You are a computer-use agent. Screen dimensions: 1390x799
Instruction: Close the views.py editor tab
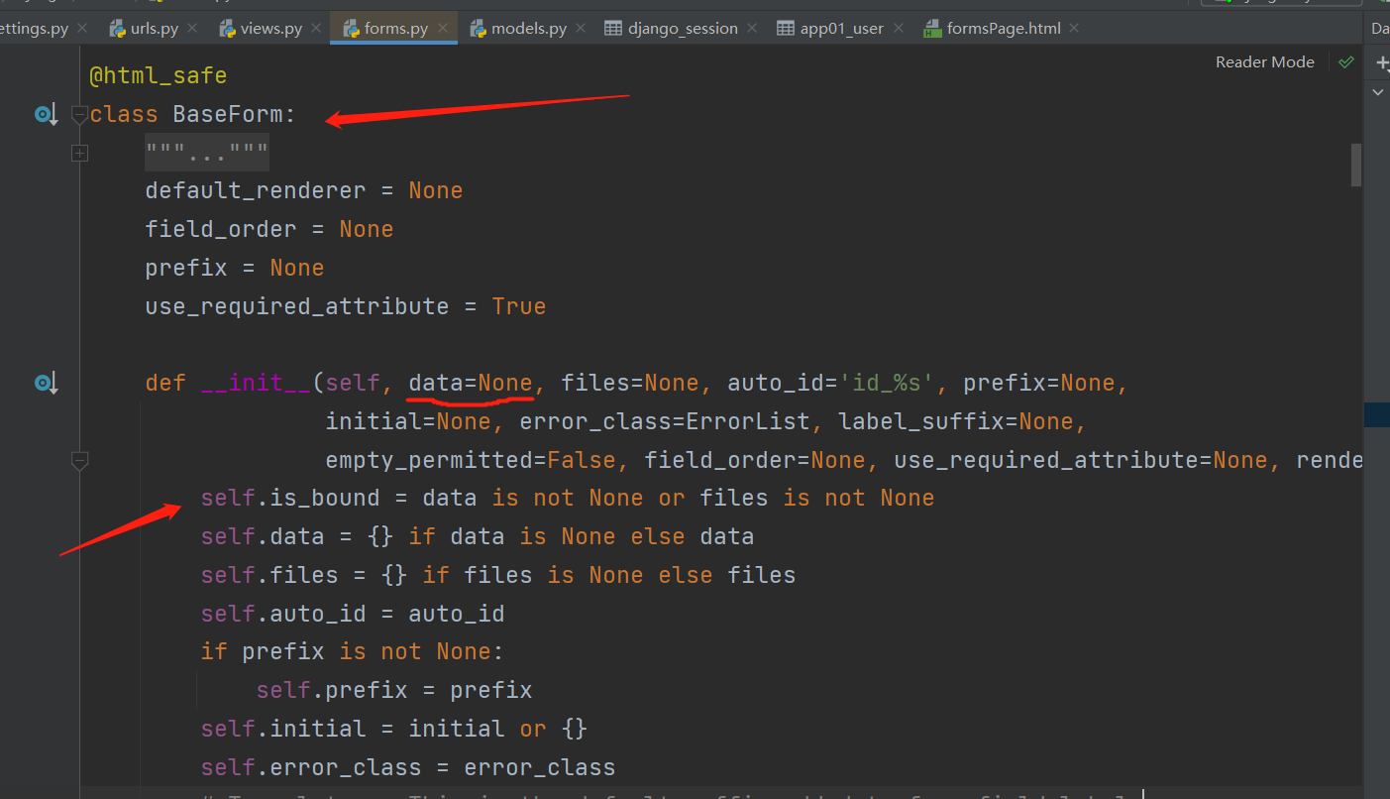(x=316, y=28)
